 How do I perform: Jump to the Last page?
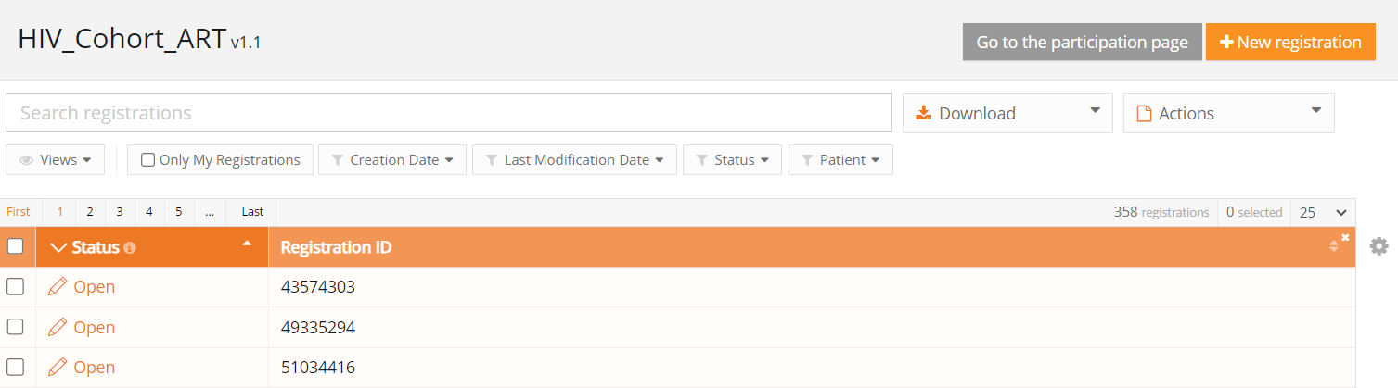click(x=252, y=212)
